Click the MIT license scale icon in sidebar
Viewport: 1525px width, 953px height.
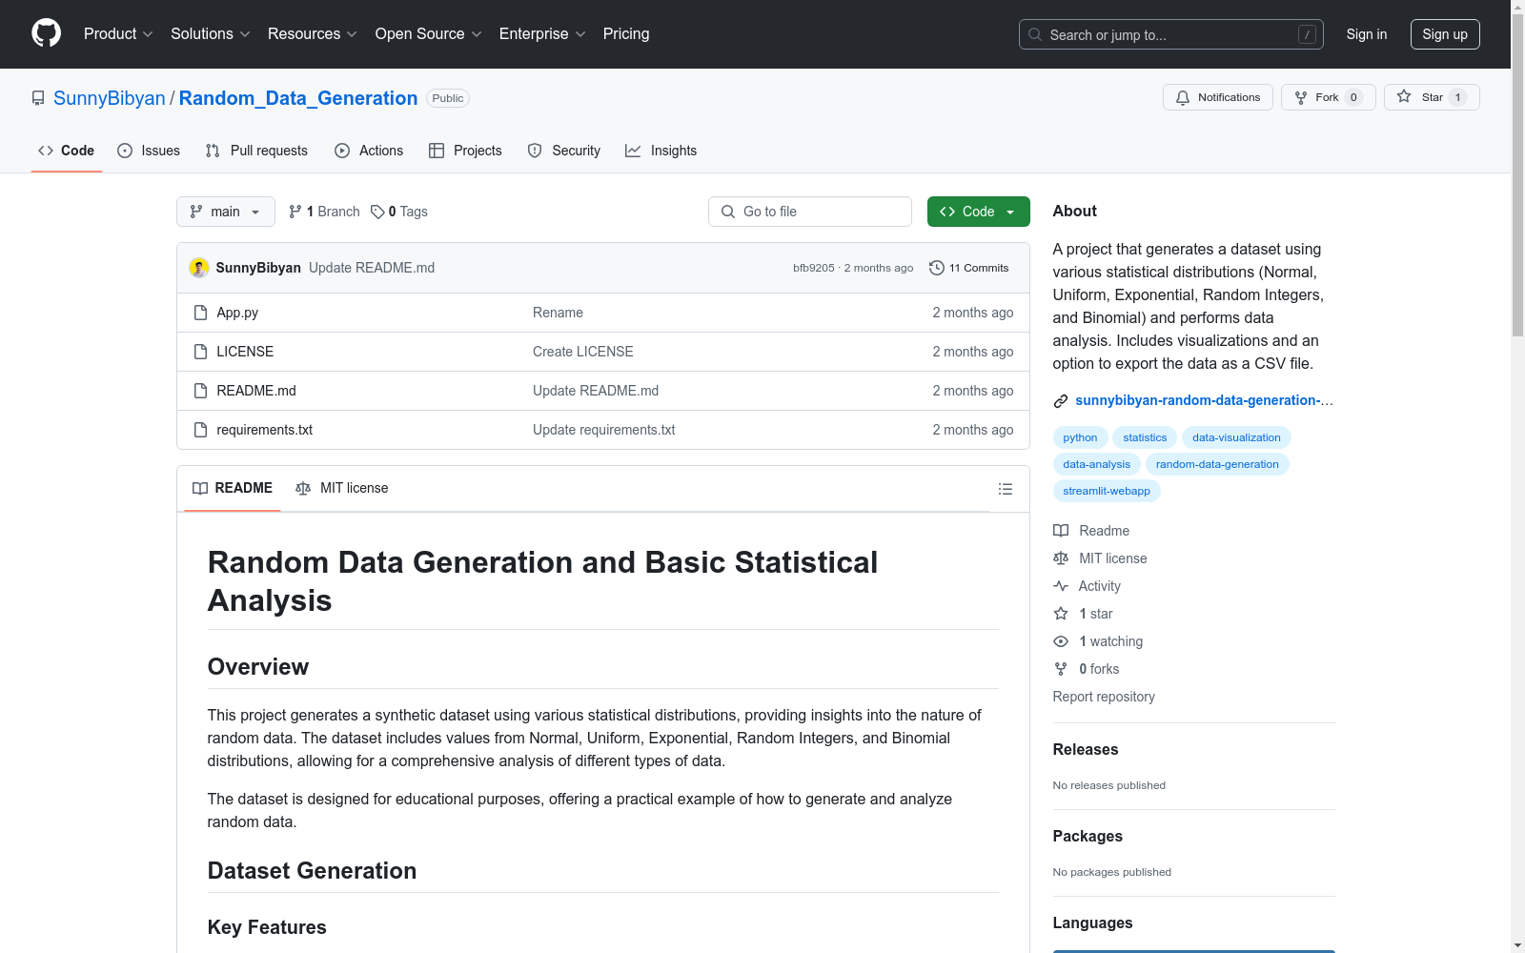tap(1061, 558)
